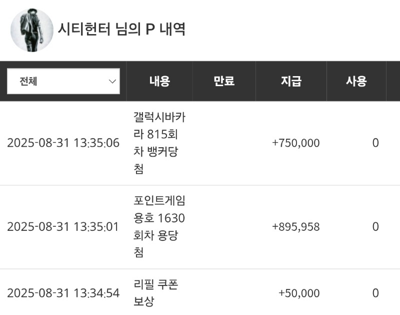Click the 만료 column header
400x315 pixels.
224,81
